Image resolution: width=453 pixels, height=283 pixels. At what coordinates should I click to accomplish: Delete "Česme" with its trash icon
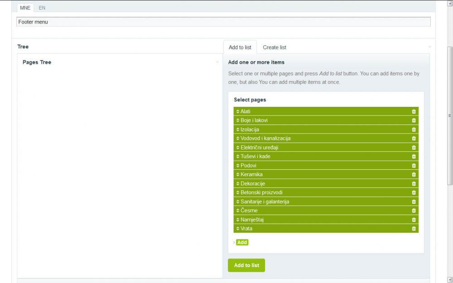pyautogui.click(x=413, y=211)
